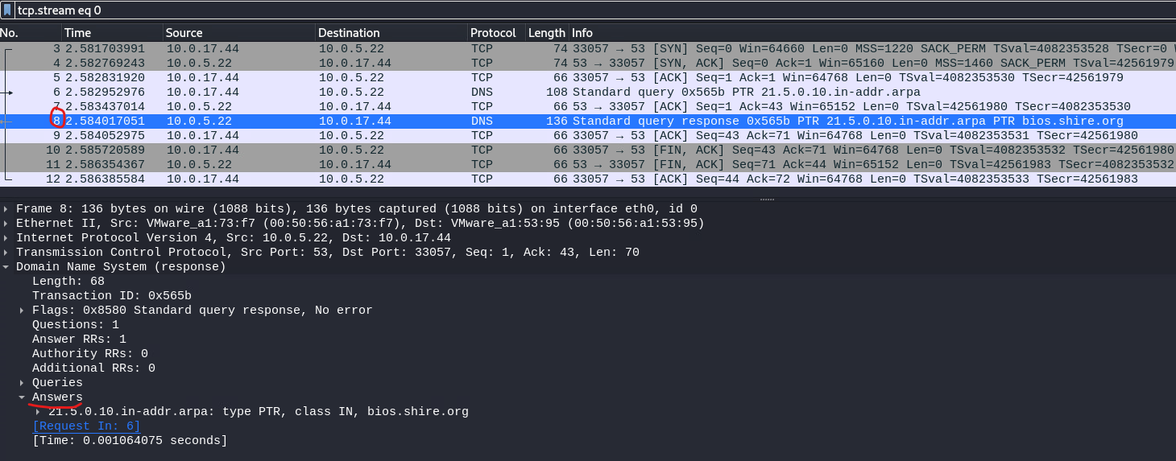Select the Transaction ID: 0x565b field
This screenshot has width=1176, height=461.
click(111, 296)
